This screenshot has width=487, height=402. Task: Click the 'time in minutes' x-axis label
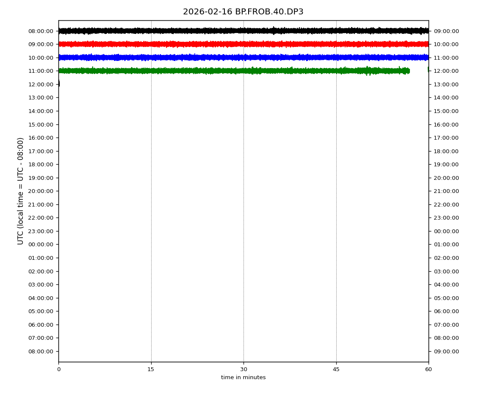coord(243,377)
